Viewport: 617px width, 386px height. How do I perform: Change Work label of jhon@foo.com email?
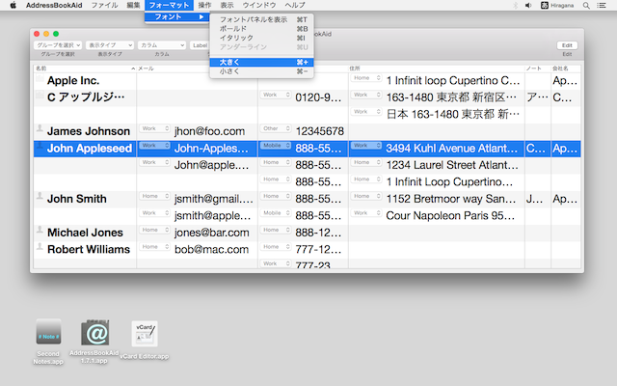tap(154, 128)
